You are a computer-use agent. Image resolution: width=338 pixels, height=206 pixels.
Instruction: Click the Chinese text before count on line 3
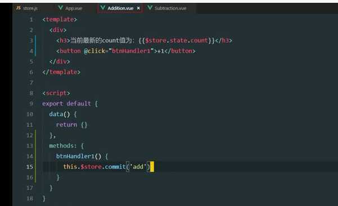86,40
